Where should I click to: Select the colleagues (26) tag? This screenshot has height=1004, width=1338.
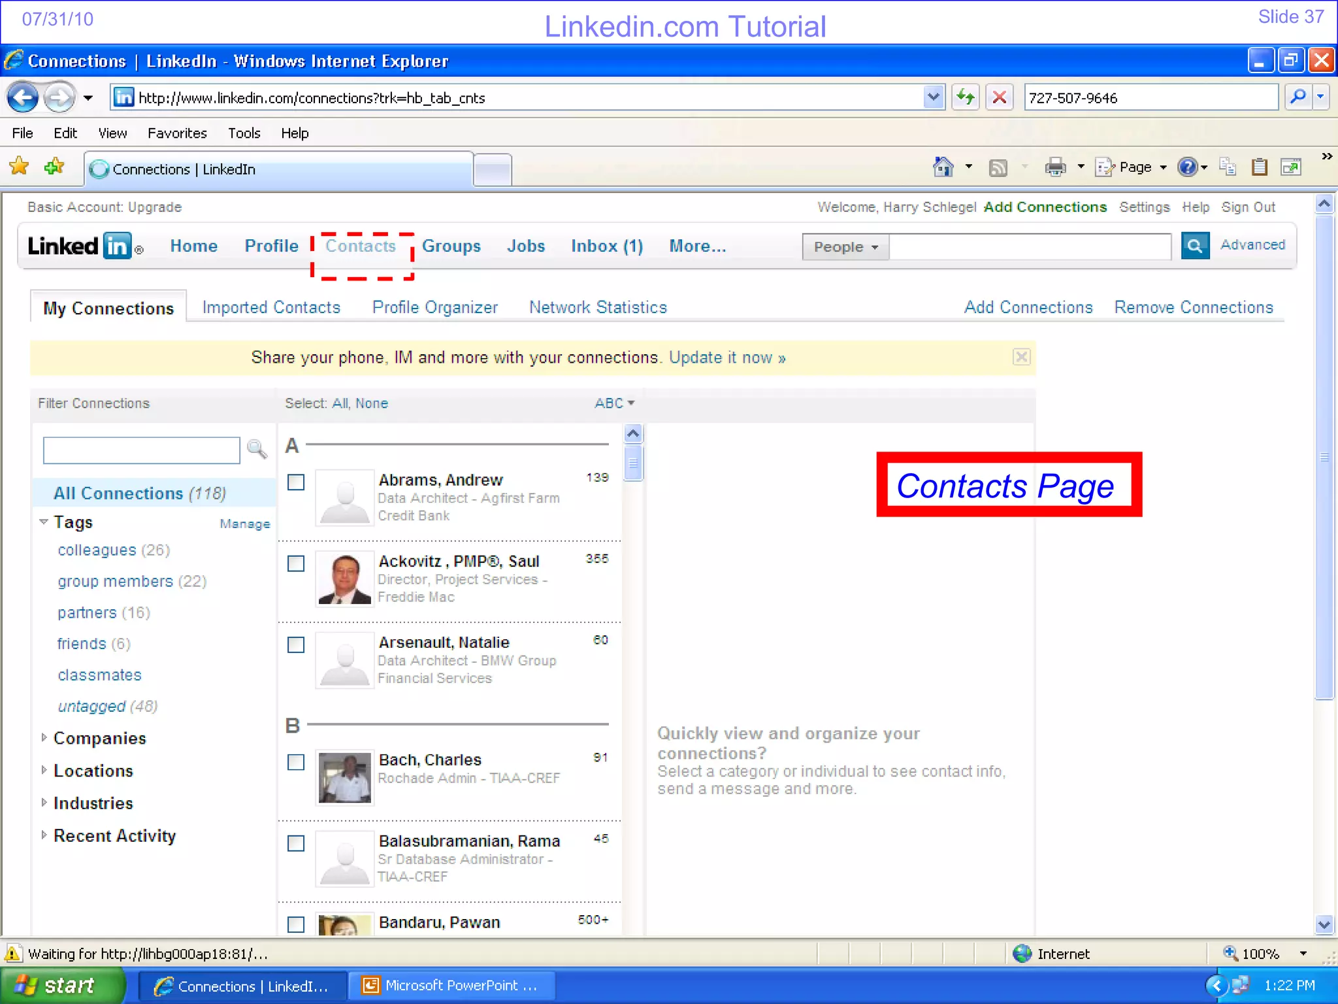(x=114, y=550)
